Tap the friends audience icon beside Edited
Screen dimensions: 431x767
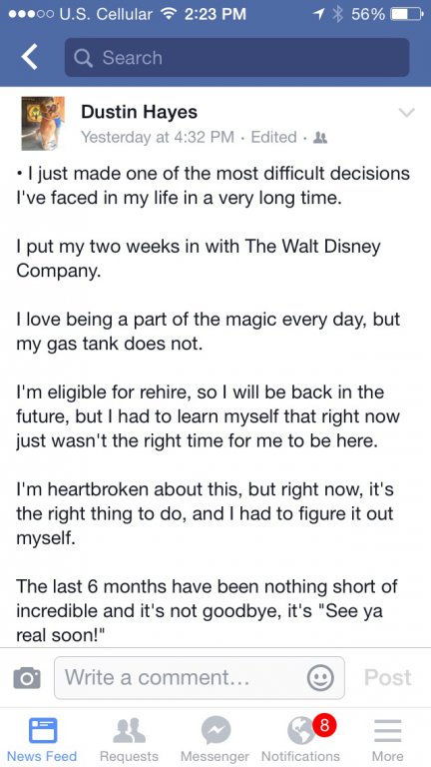coord(321,138)
